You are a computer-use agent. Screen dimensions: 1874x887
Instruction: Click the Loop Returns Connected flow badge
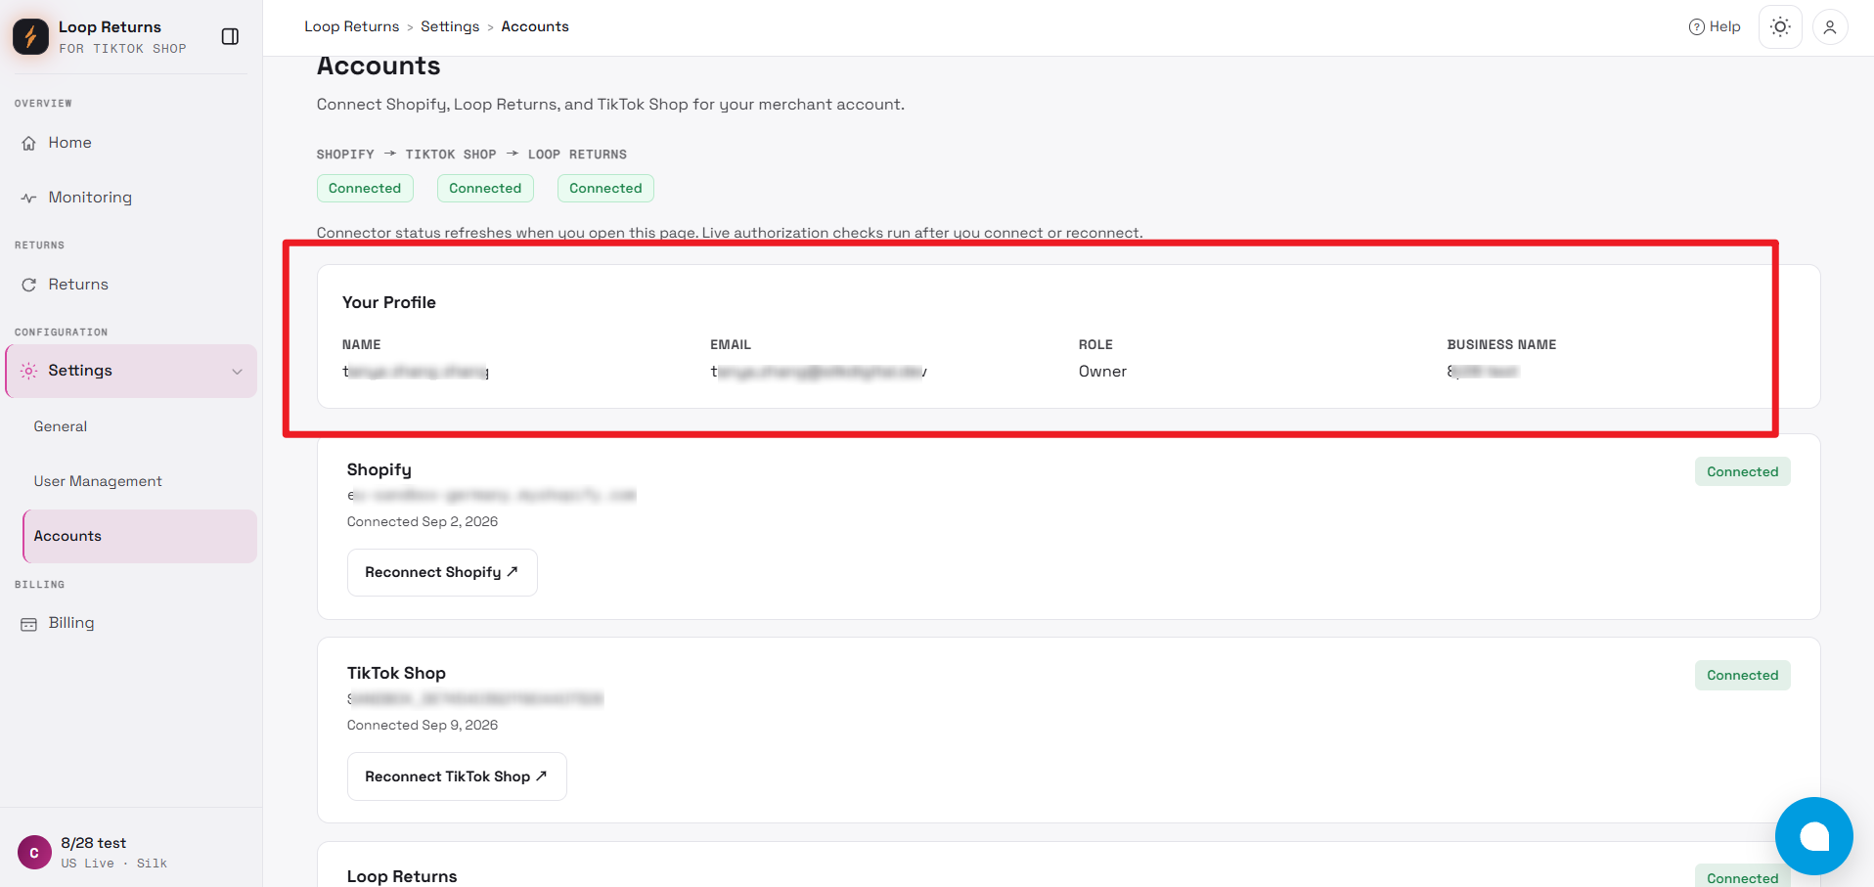(605, 188)
